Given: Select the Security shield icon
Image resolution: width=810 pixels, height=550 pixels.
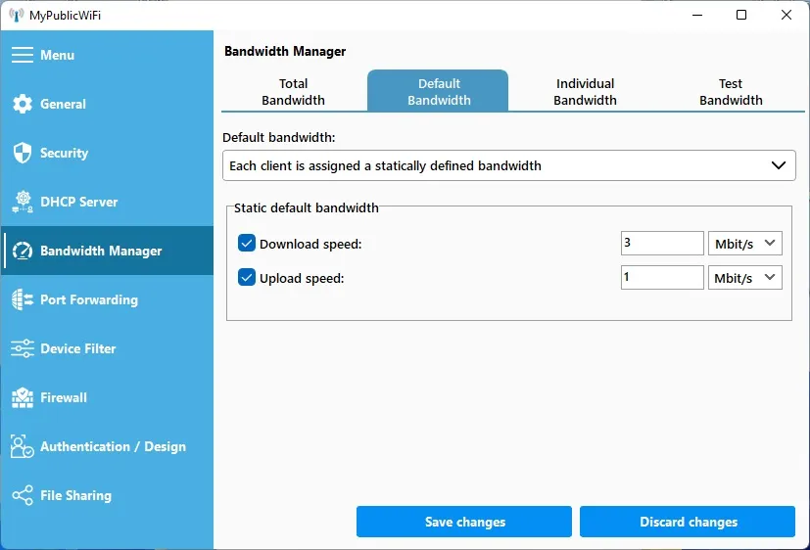Looking at the screenshot, I should coord(22,153).
